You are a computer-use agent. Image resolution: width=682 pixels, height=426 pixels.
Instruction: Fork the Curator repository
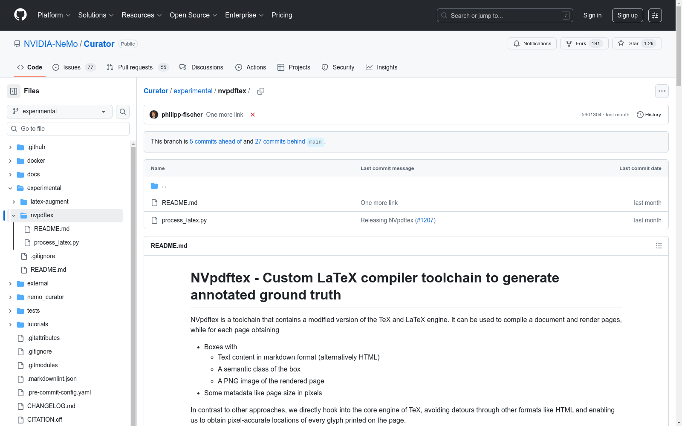pos(584,43)
